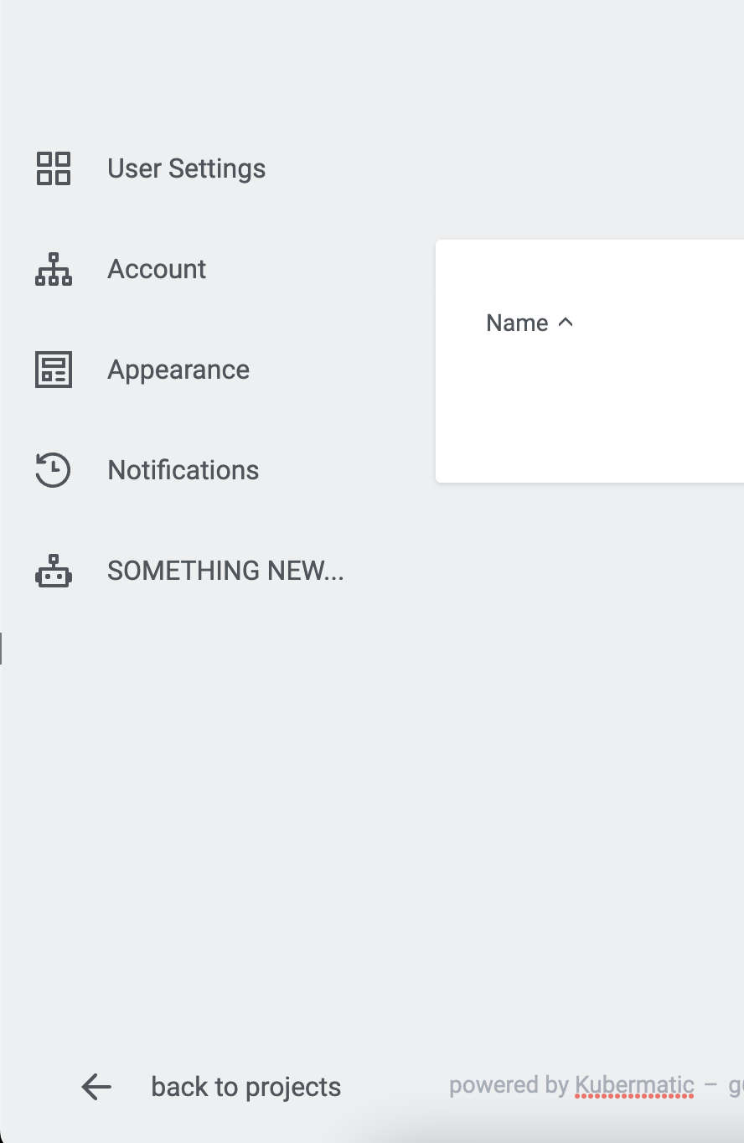Open Appearance settings from the sidebar
The height and width of the screenshot is (1143, 744).
178,370
